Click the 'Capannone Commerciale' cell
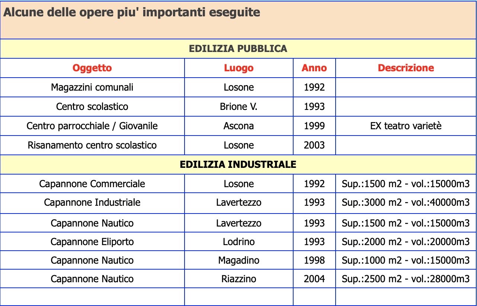The width and height of the screenshot is (477, 306). coord(92,183)
